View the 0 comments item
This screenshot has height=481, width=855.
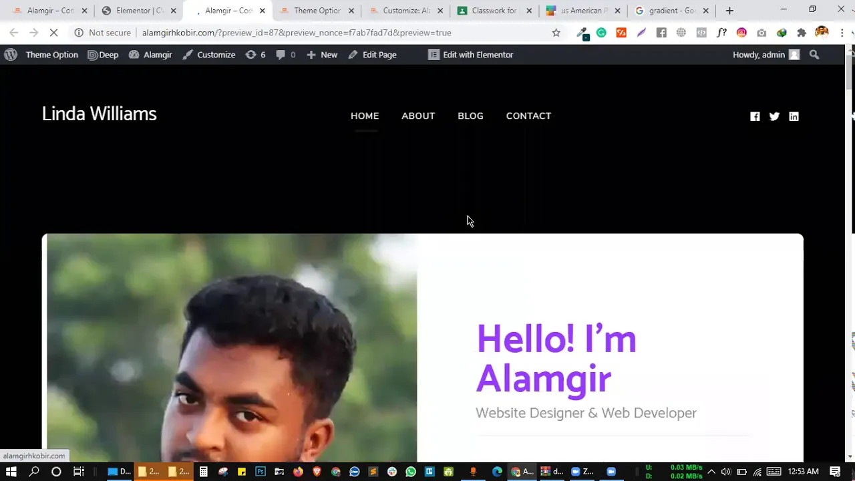pyautogui.click(x=286, y=55)
